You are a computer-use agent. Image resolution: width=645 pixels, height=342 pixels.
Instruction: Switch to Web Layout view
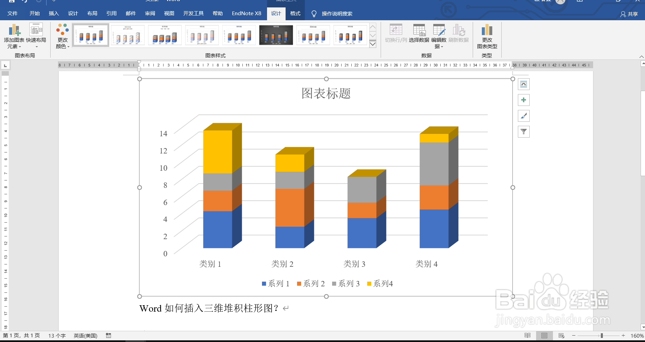[561, 336]
